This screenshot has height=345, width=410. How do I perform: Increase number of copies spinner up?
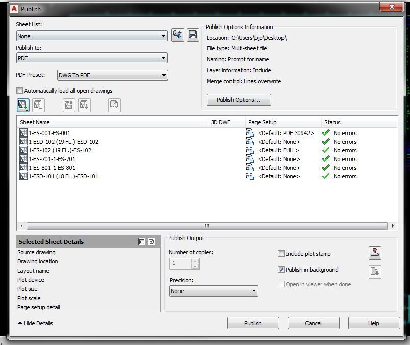pos(195,261)
